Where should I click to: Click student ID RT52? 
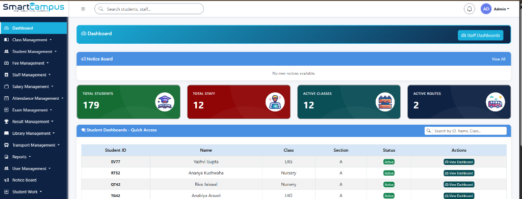[116, 173]
